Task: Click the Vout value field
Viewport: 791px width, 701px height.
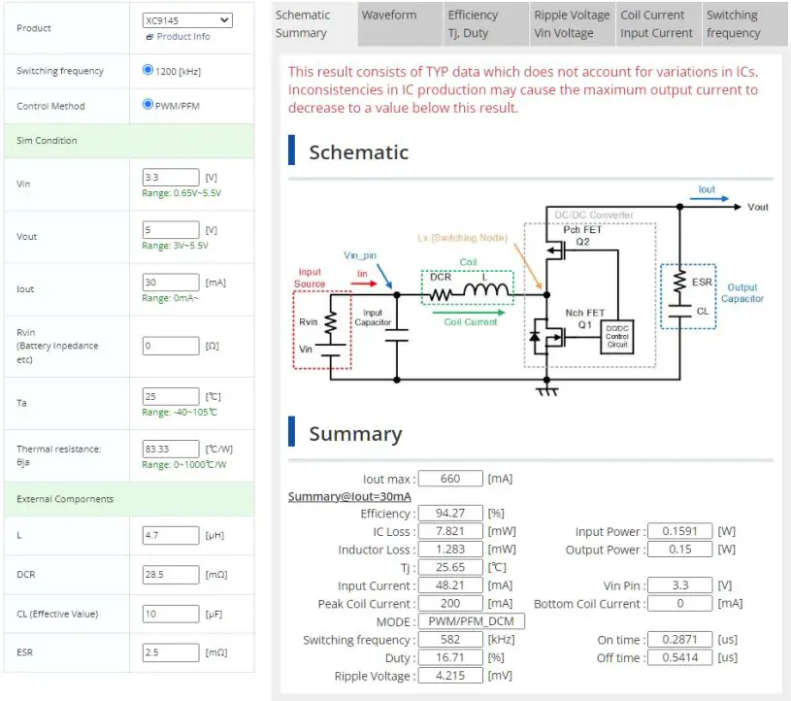Action: [x=170, y=230]
